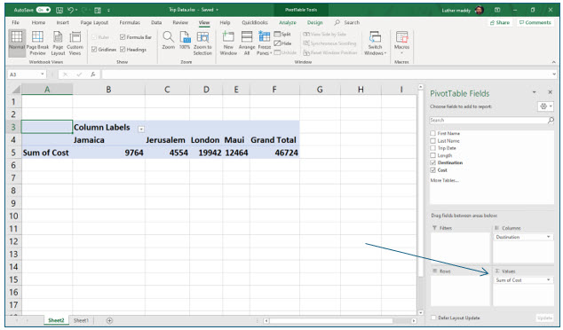Open Page Break Preview view

click(x=37, y=43)
